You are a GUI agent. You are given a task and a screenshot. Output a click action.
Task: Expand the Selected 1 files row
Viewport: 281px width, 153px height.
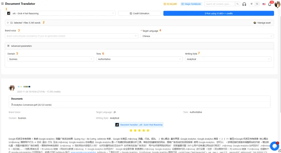click(x=8, y=23)
